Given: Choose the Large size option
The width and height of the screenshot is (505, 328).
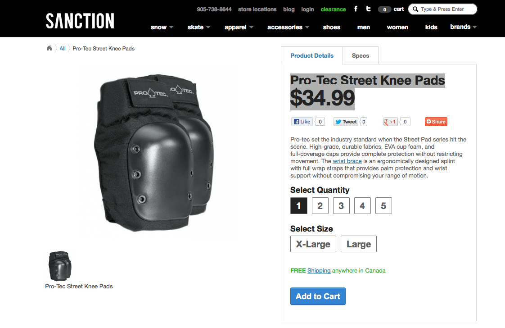Looking at the screenshot, I should (358, 244).
